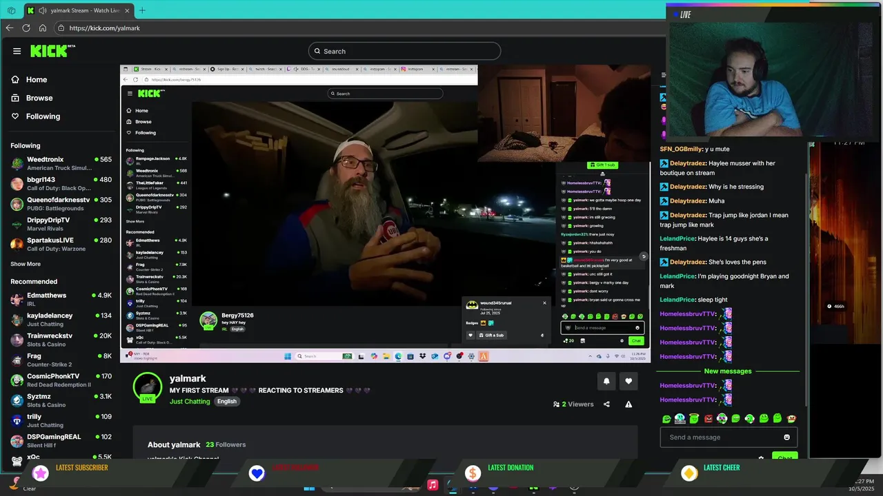
Task: Open Weedtronix followed channel
Action: [61, 163]
